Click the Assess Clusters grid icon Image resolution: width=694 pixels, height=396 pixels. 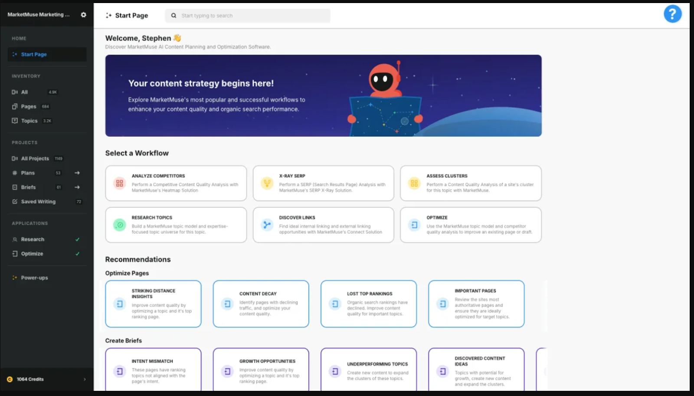tap(414, 183)
